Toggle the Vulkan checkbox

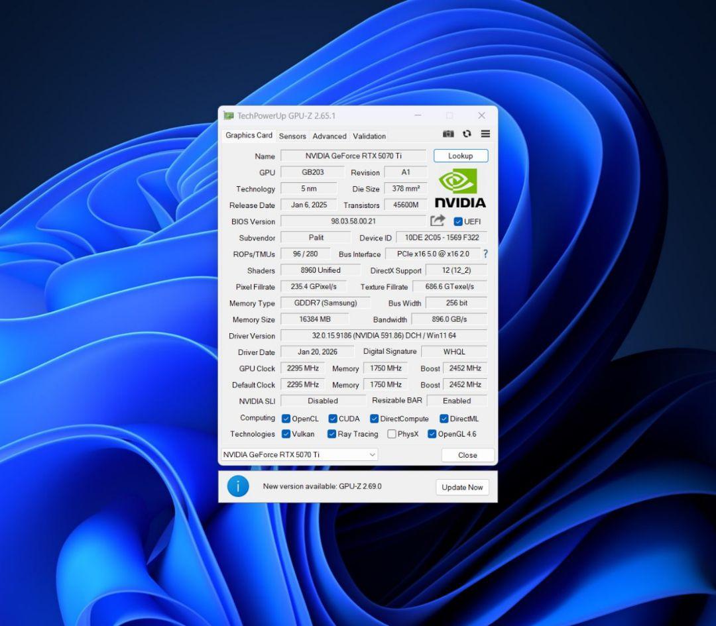coord(286,434)
